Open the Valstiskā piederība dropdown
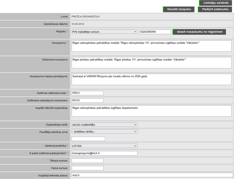The height and width of the screenshot is (179, 234). [x=104, y=146]
